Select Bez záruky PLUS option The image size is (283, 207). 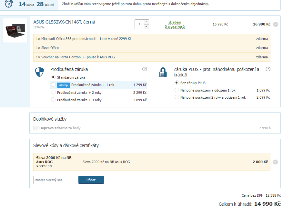(x=177, y=83)
